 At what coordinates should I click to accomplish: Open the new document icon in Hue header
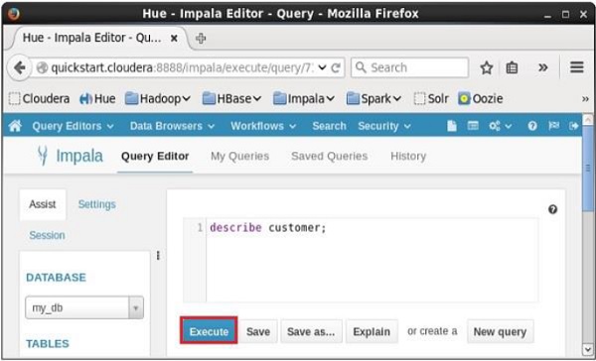point(452,126)
